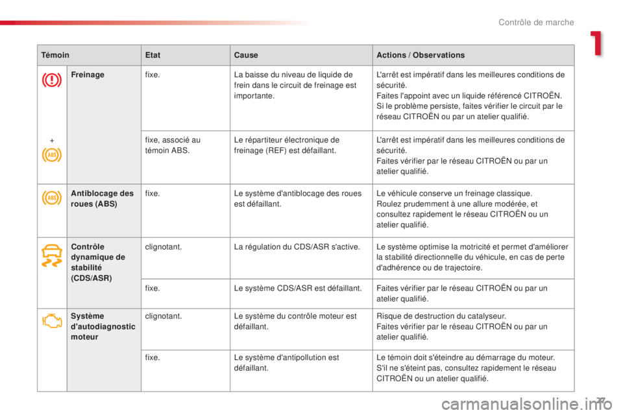Click 'fixe.' beside Le système CDS/ASR est défaillant
Image resolution: width=623 pixels, height=415 pixels.
pos(153,289)
